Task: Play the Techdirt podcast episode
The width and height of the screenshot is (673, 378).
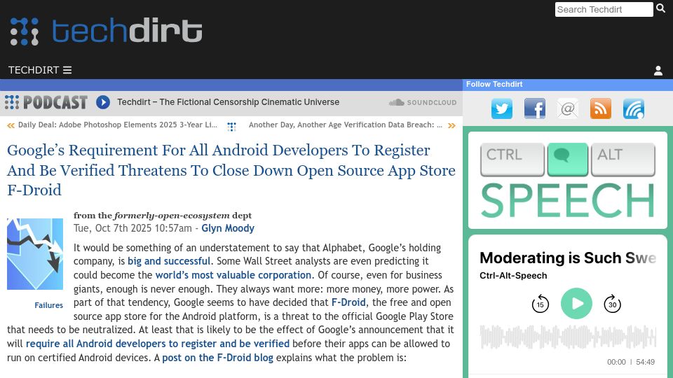Action: [103, 102]
